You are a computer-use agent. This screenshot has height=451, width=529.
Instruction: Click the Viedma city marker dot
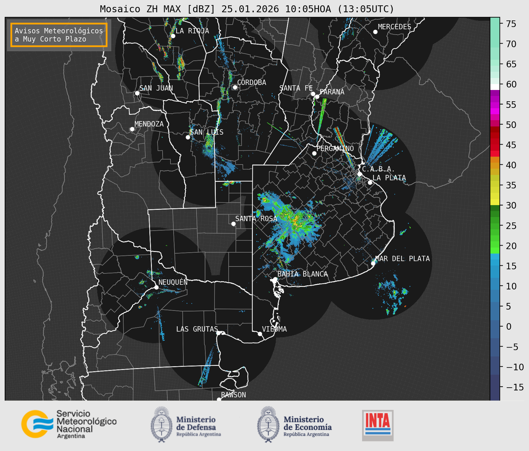pyautogui.click(x=260, y=334)
